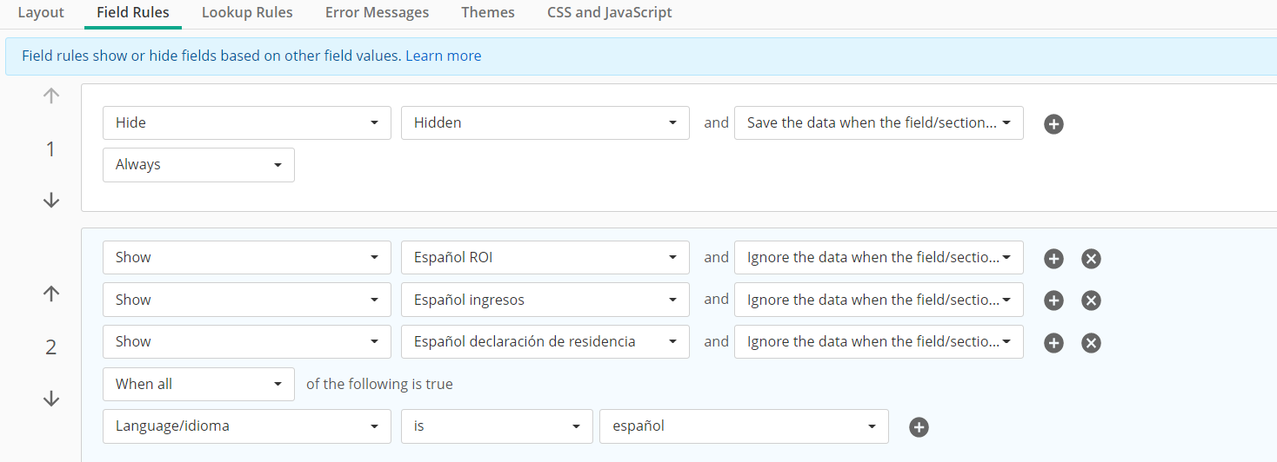Viewport: 1277px width, 462px height.
Task: Add action after Español ROI row
Action: point(1053,259)
